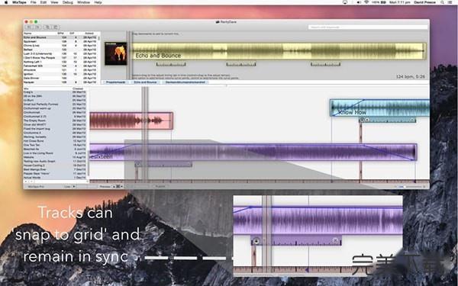Open the File menu

pyautogui.click(x=34, y=2)
